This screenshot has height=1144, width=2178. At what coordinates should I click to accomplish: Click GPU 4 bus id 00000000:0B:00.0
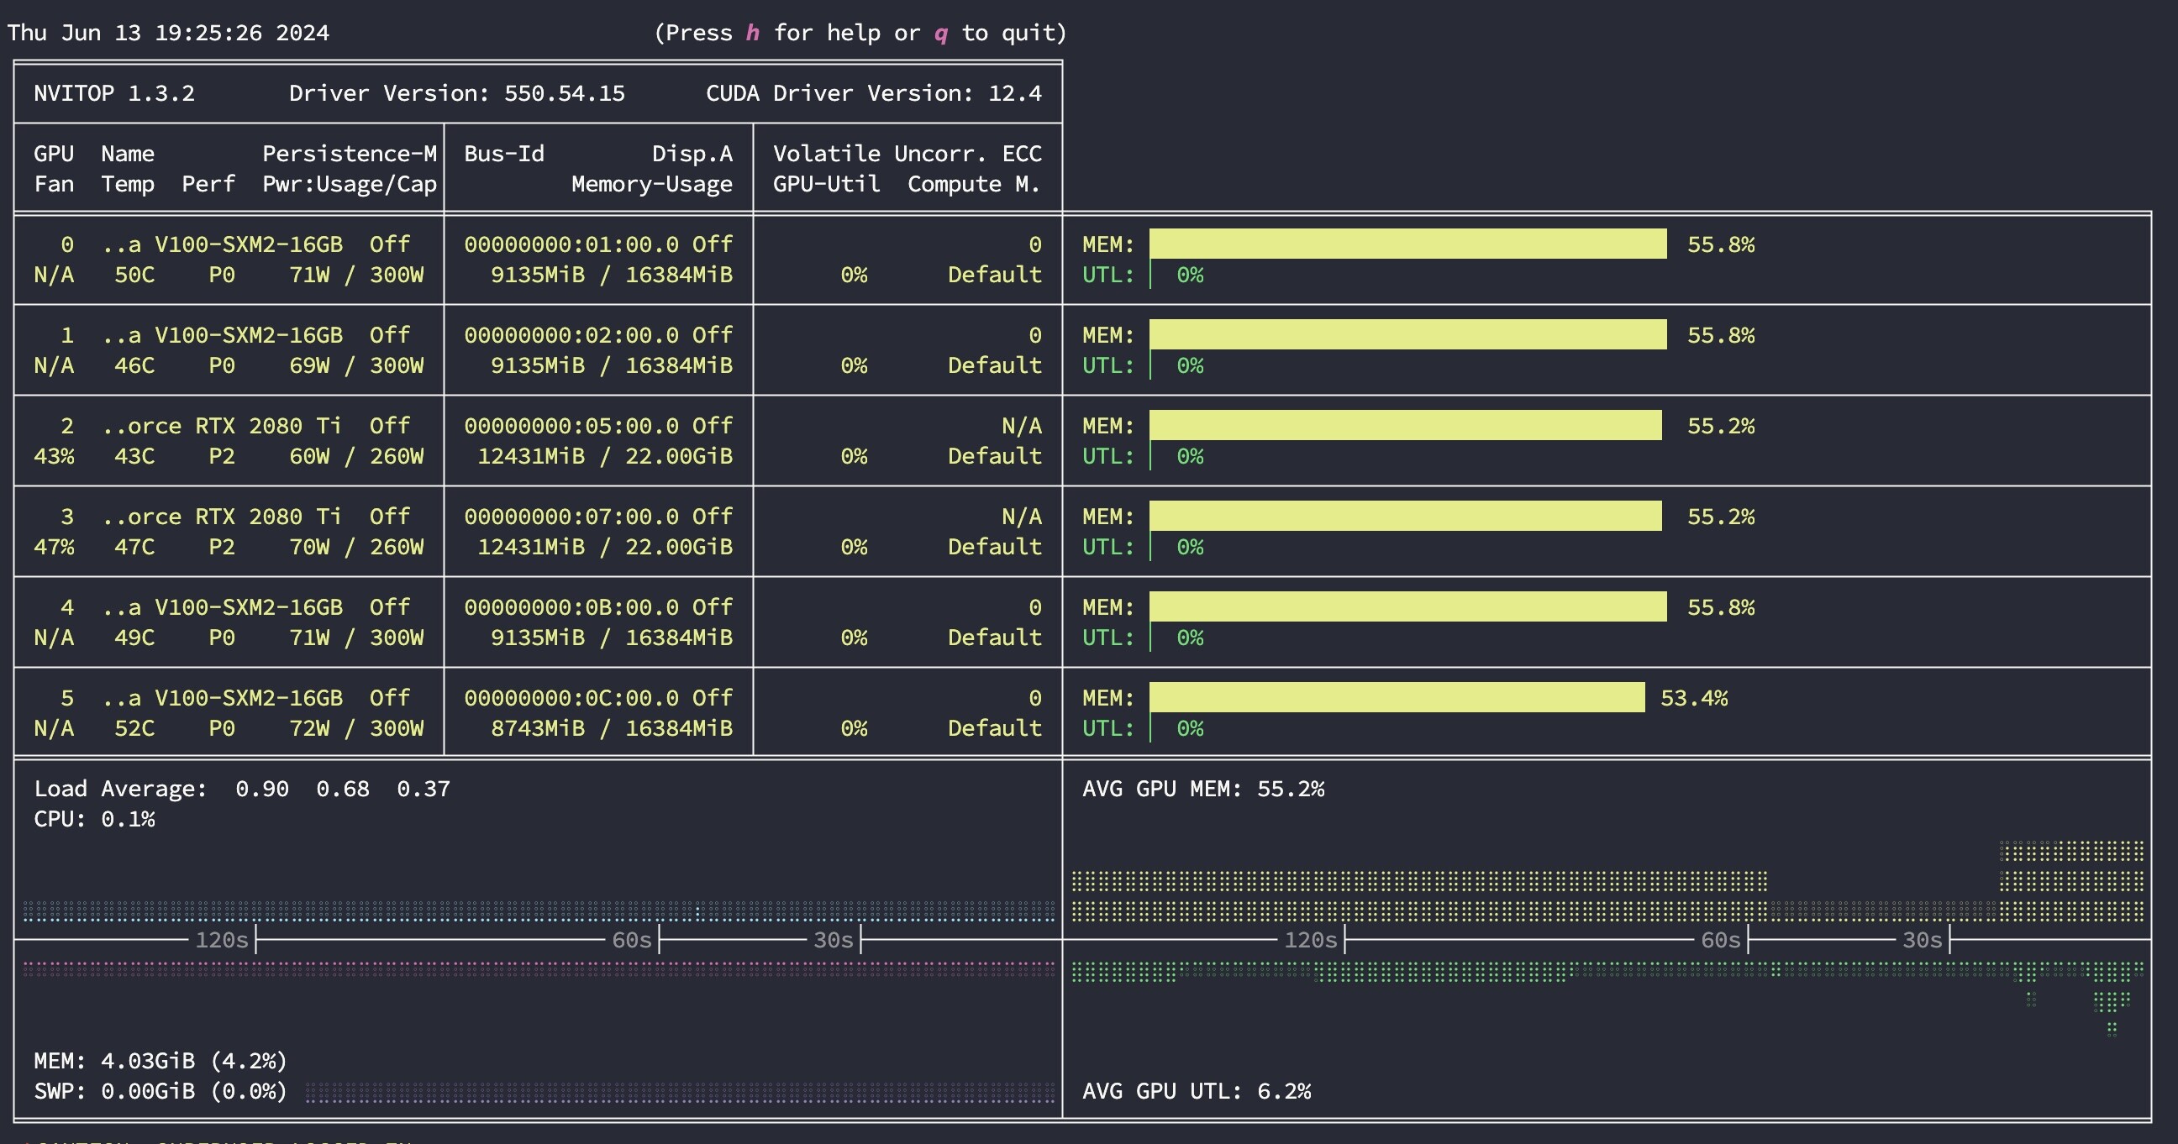point(571,607)
